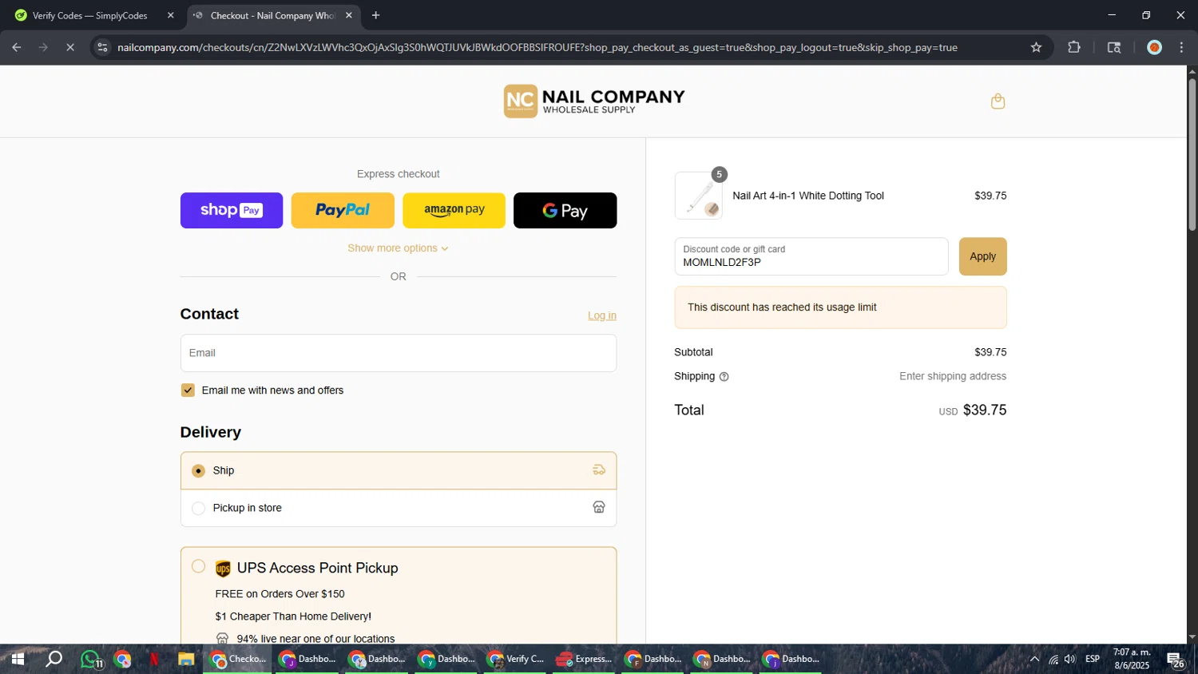
Task: Uncheck Email me with news and offers
Action: 188,391
